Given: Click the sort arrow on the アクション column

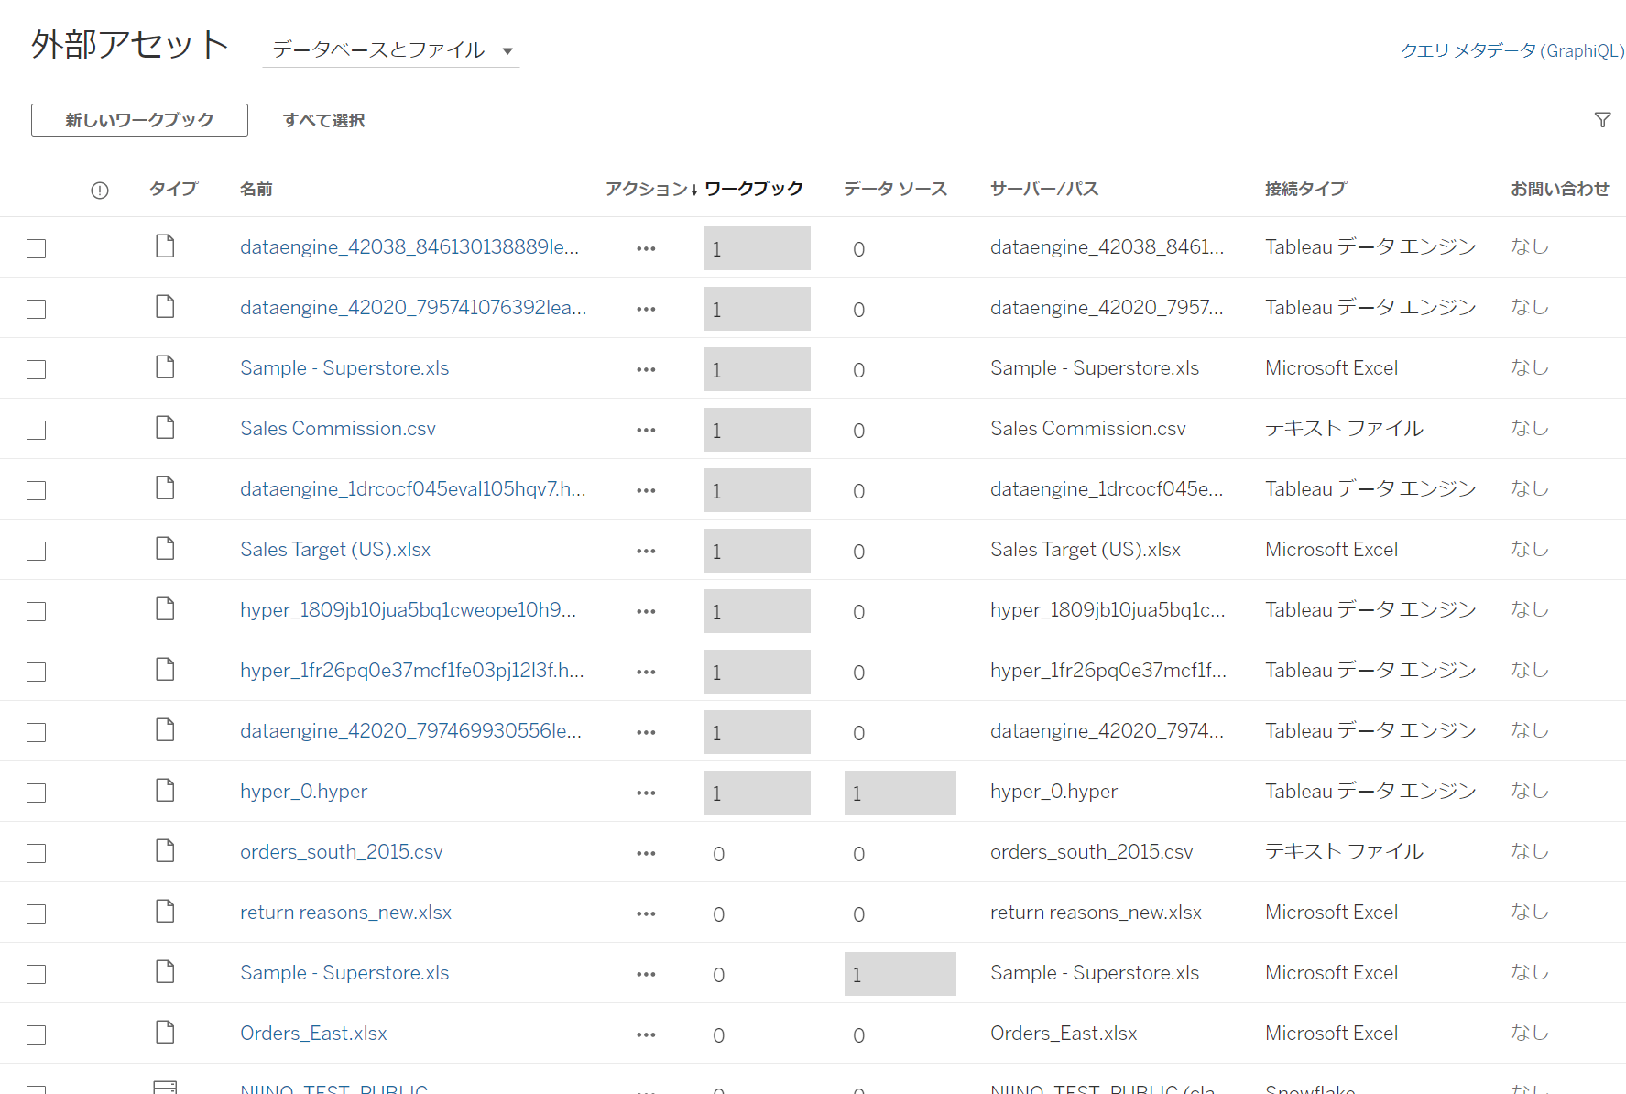Looking at the screenshot, I should (695, 188).
